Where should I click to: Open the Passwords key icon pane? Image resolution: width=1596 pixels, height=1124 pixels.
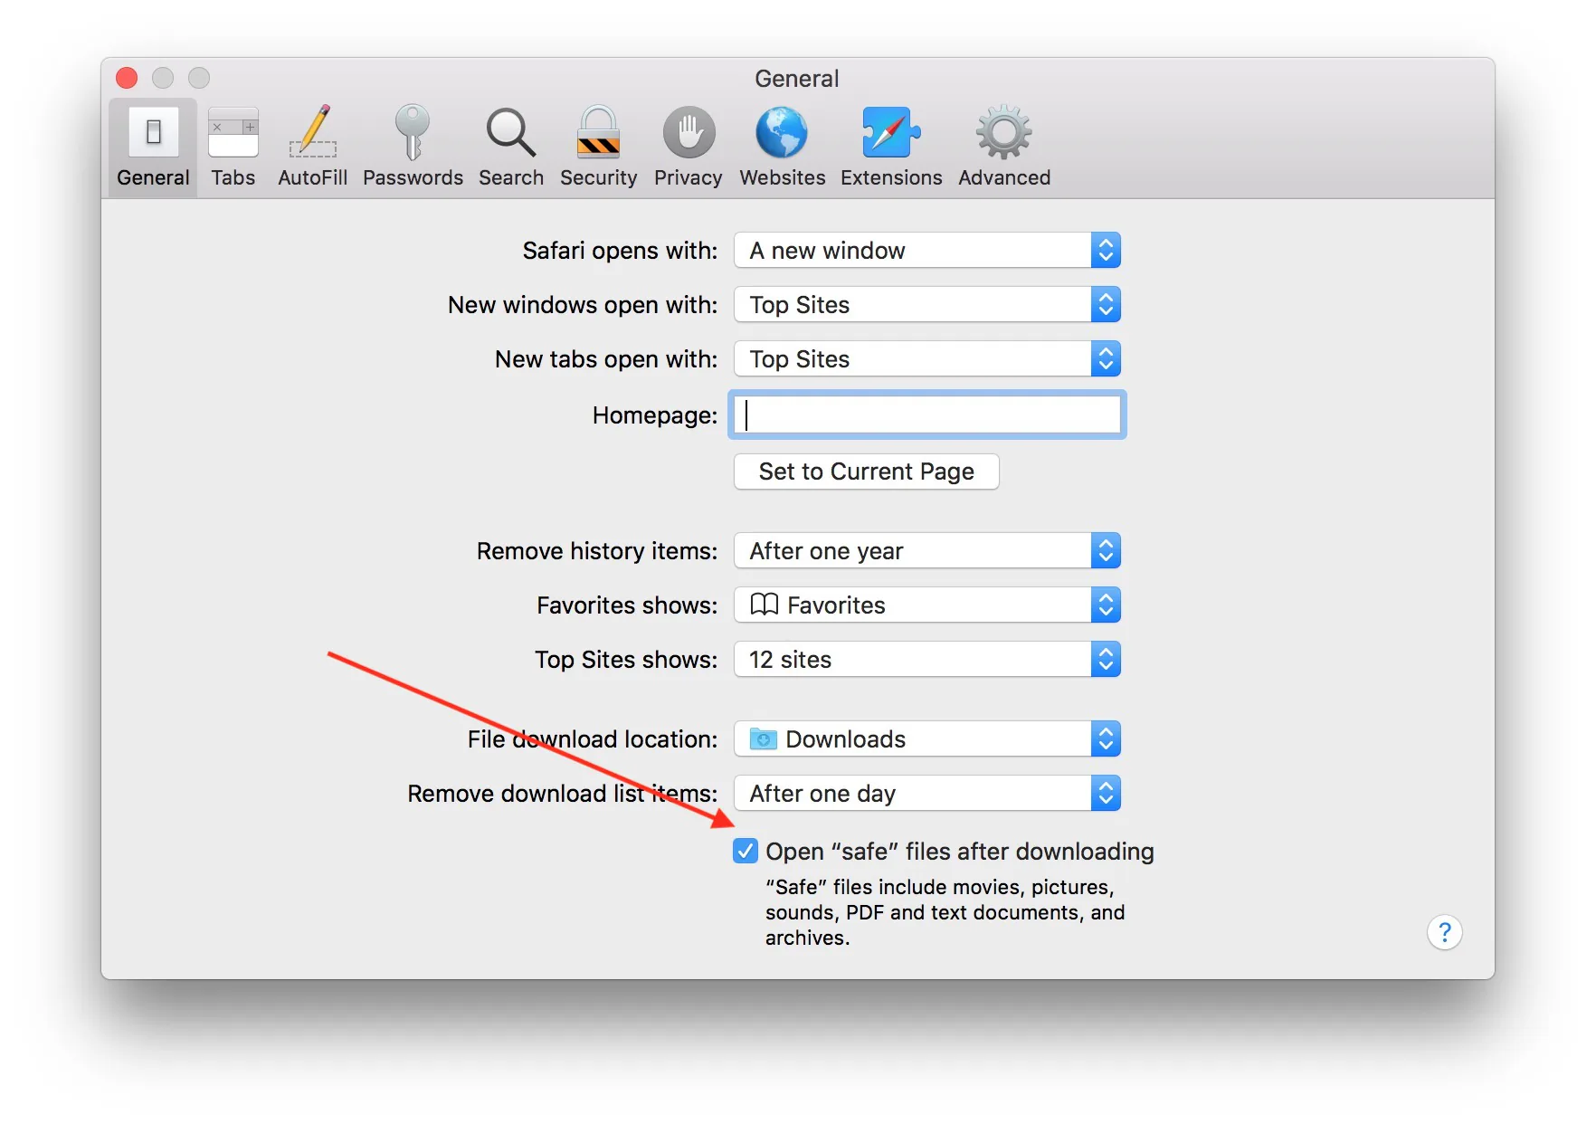(413, 147)
